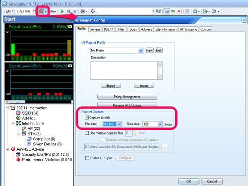
Task: Click the horizontal scrollbar under 5GHz chart
Action: [x=39, y=102]
